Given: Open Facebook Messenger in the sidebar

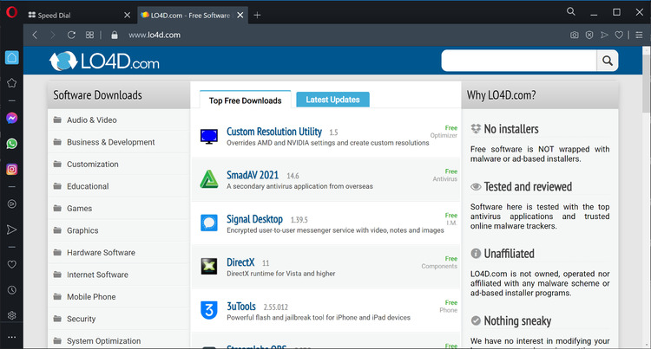Looking at the screenshot, I should point(11,119).
